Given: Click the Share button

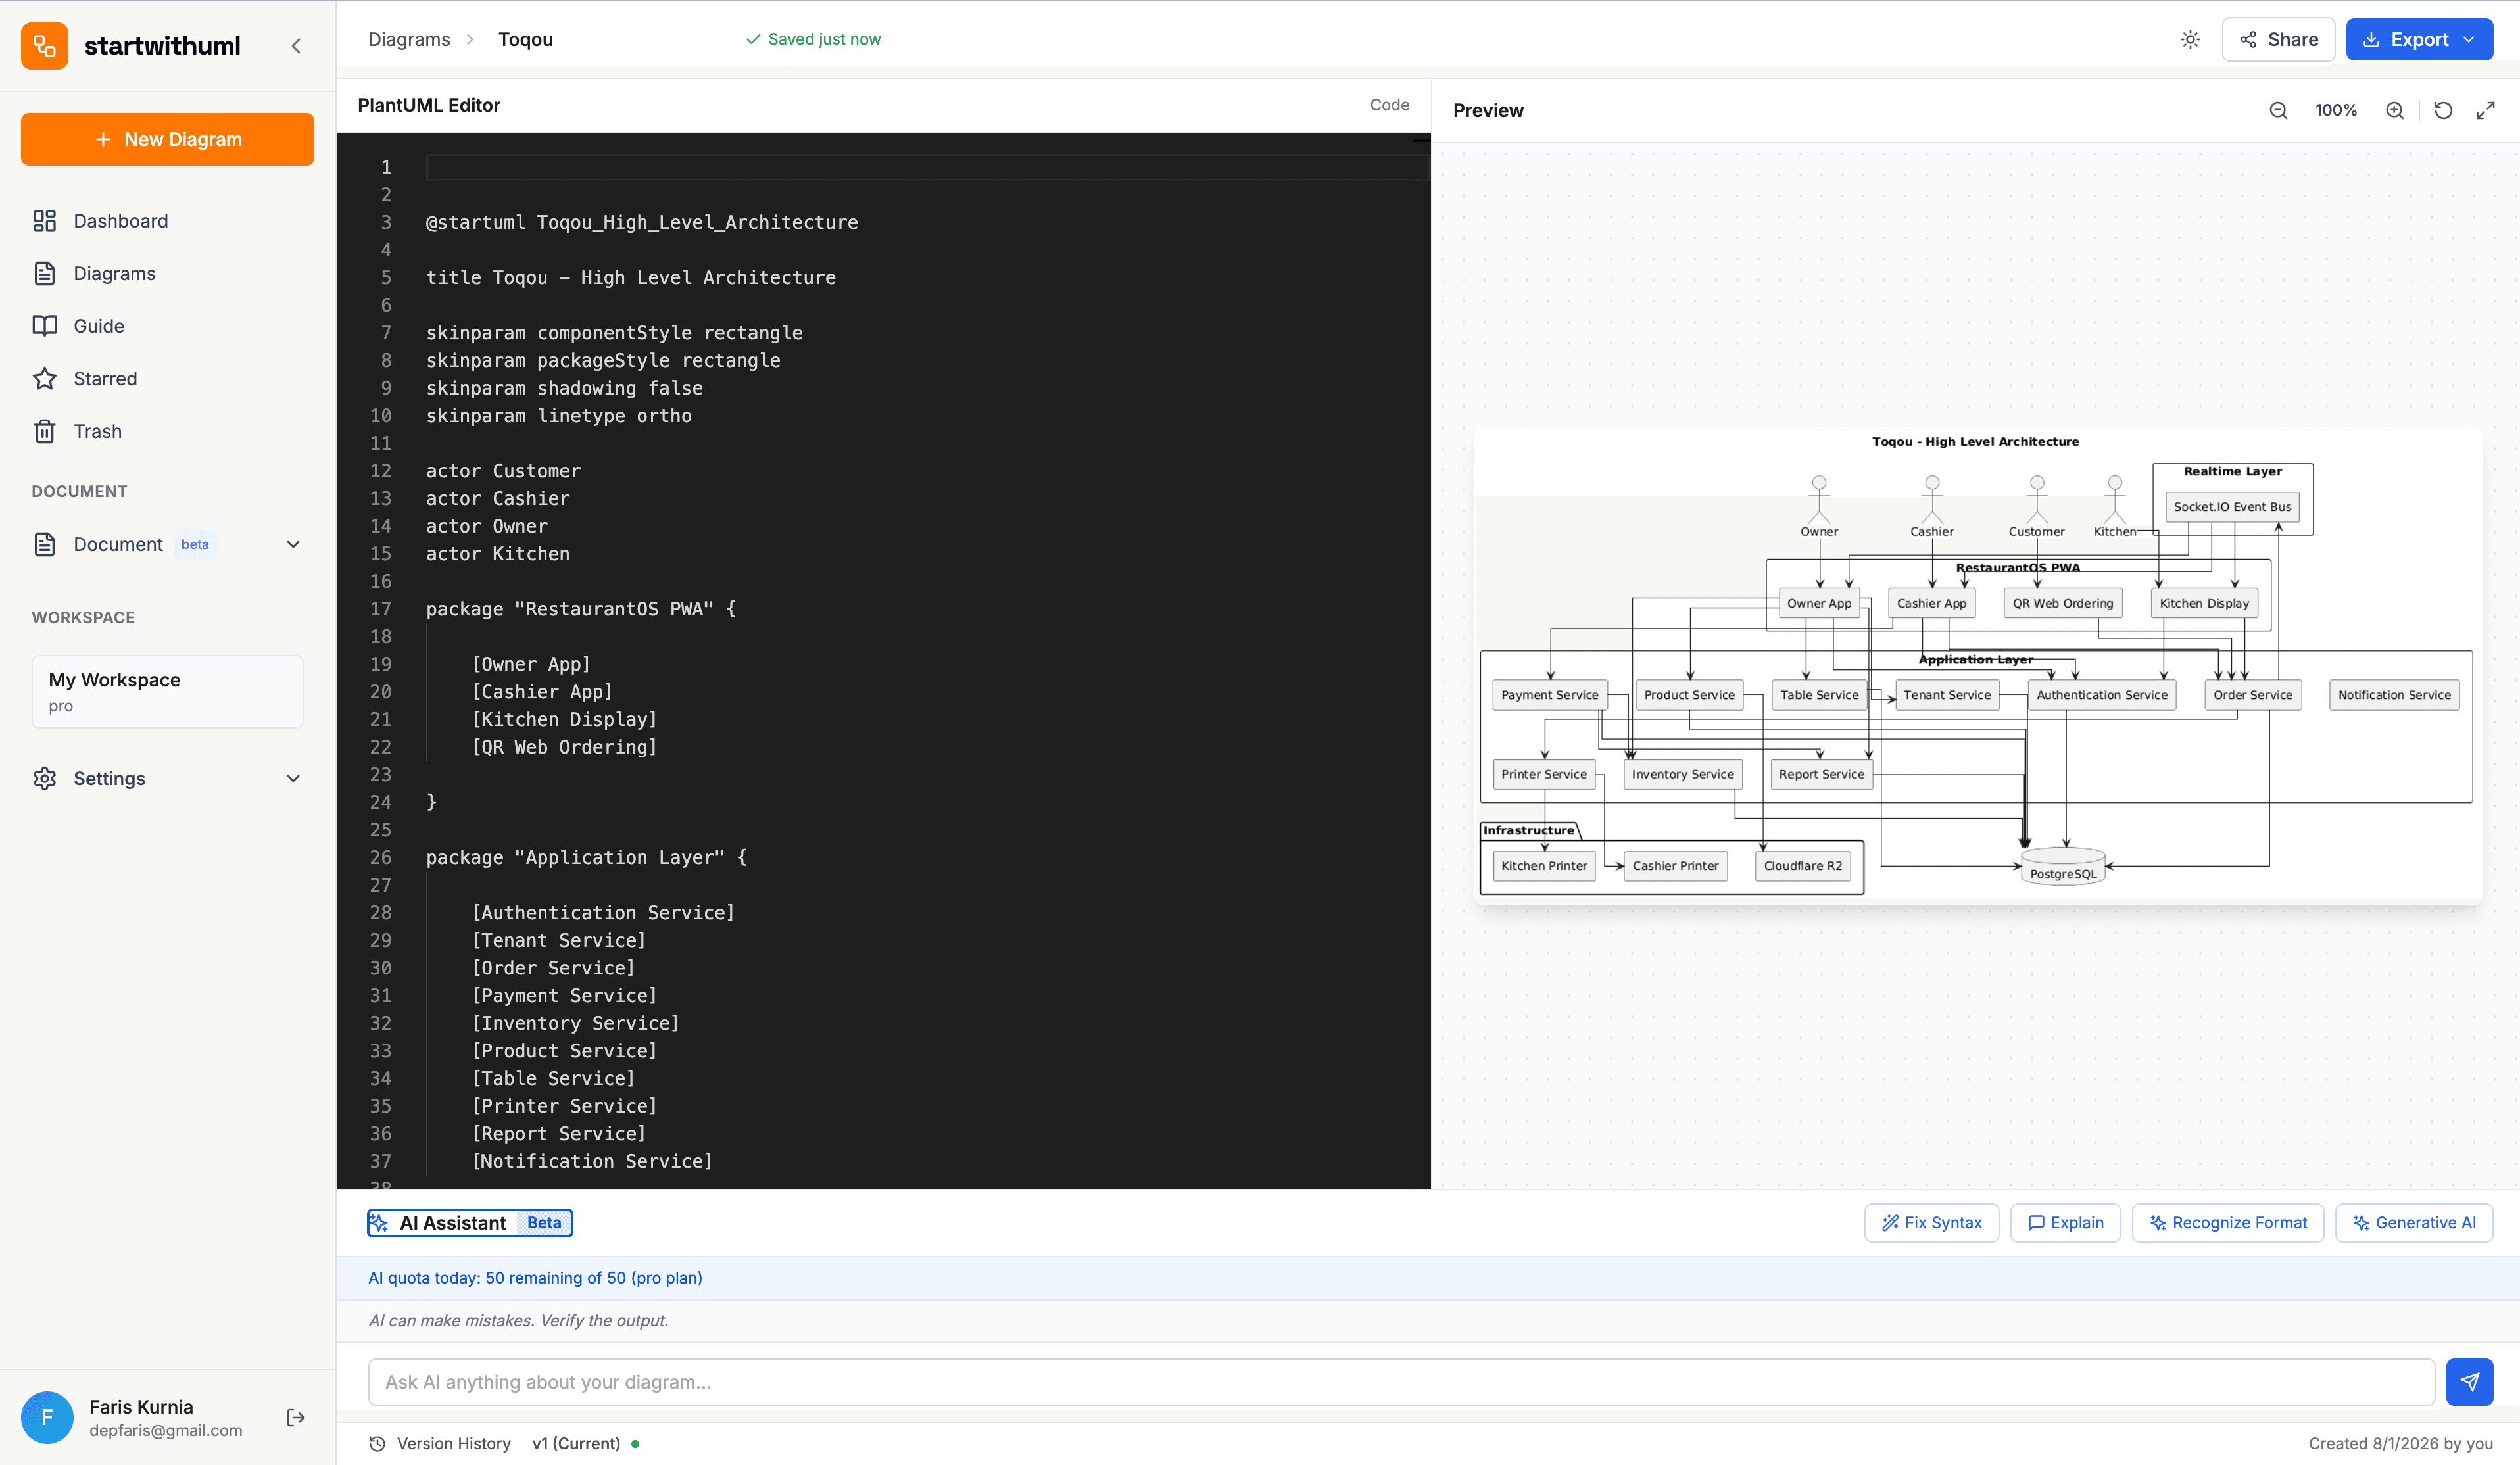Looking at the screenshot, I should (x=2279, y=39).
